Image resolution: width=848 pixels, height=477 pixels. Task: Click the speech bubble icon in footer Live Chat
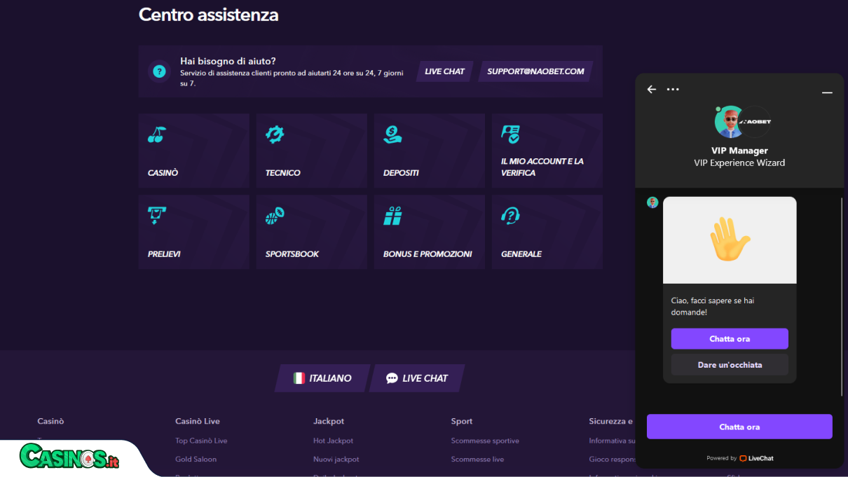click(x=392, y=378)
